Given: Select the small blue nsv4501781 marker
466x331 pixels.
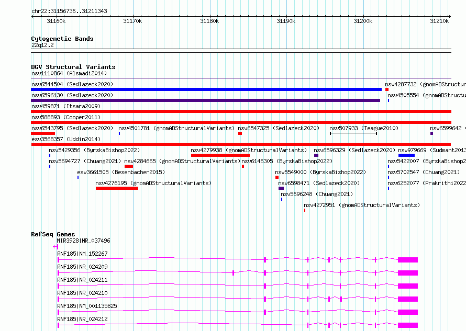Looking at the screenshot, I should (x=119, y=133).
